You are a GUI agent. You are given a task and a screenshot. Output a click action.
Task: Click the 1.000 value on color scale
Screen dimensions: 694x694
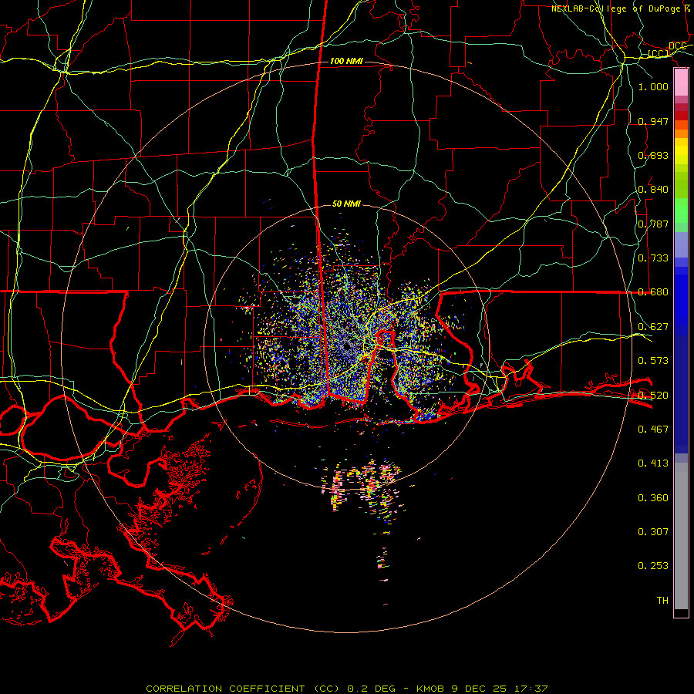click(x=653, y=86)
